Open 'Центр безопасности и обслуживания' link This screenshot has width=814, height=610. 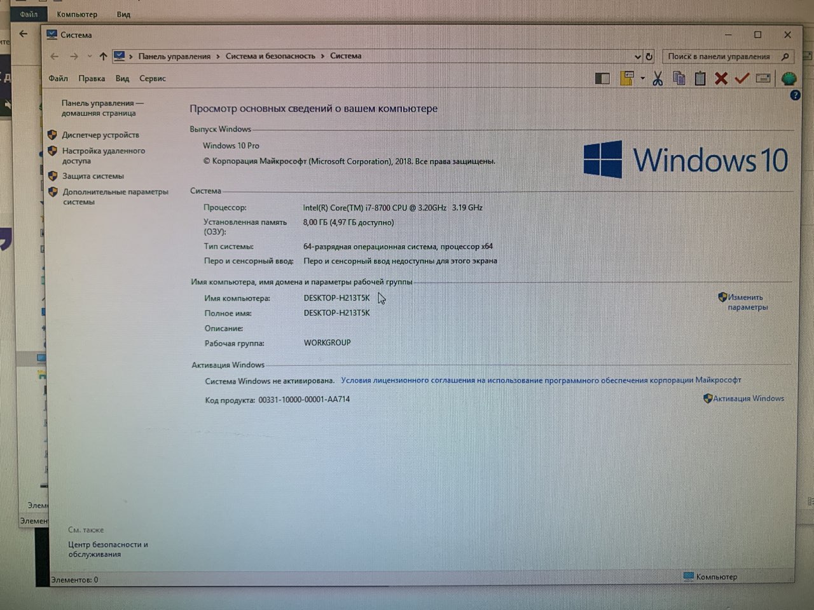click(x=108, y=549)
